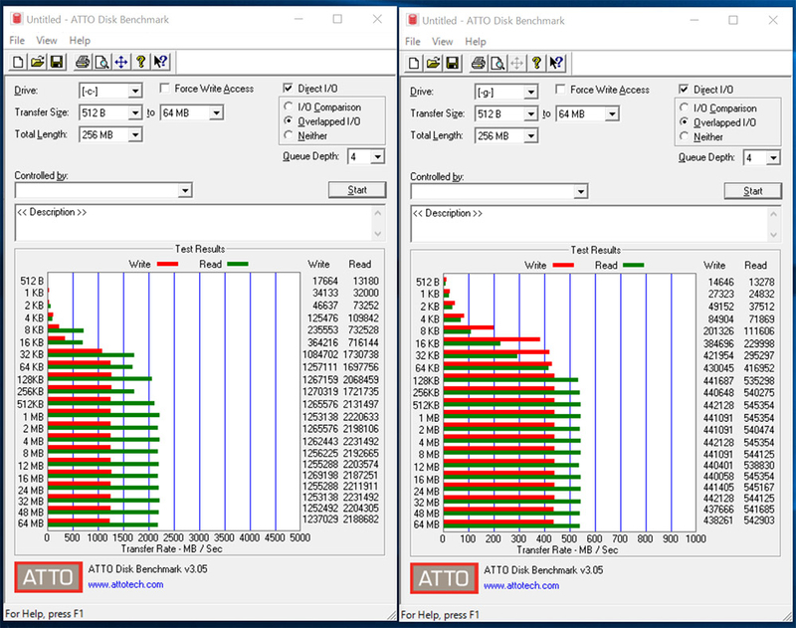Click Description scrollbar up arrow, right window
The image size is (796, 628).
774,214
